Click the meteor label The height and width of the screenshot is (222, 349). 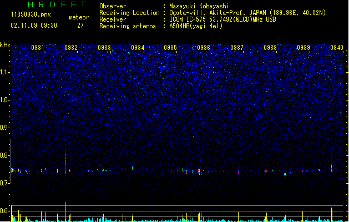[x=79, y=17]
